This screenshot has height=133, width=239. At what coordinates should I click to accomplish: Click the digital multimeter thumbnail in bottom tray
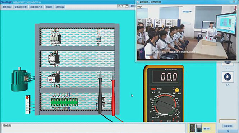[192, 128]
